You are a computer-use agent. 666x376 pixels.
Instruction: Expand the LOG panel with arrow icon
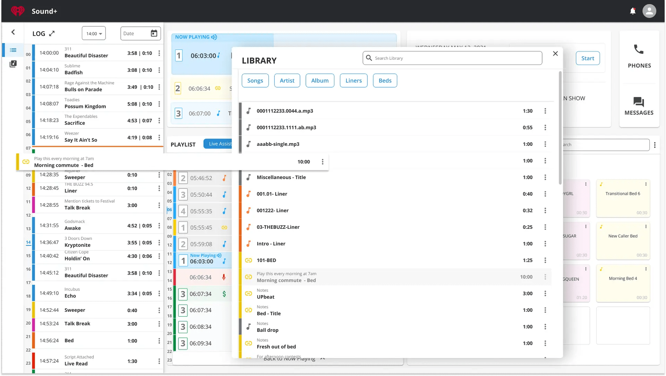point(52,33)
